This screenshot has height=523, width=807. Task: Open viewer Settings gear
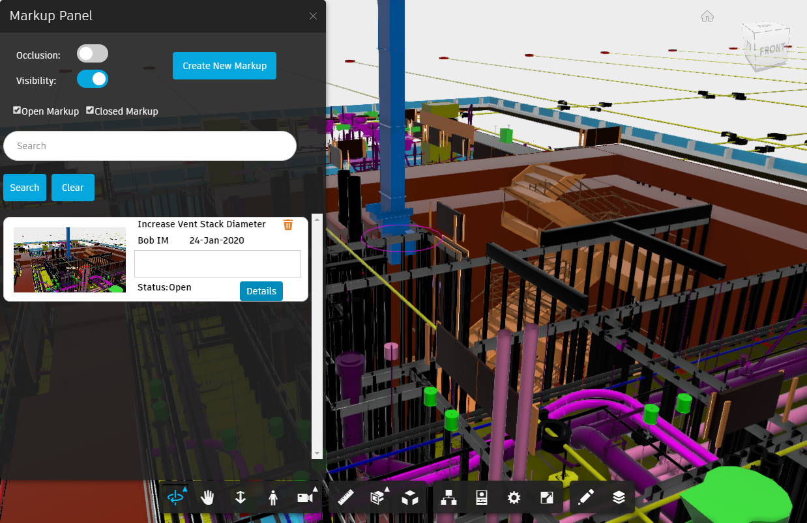(514, 498)
